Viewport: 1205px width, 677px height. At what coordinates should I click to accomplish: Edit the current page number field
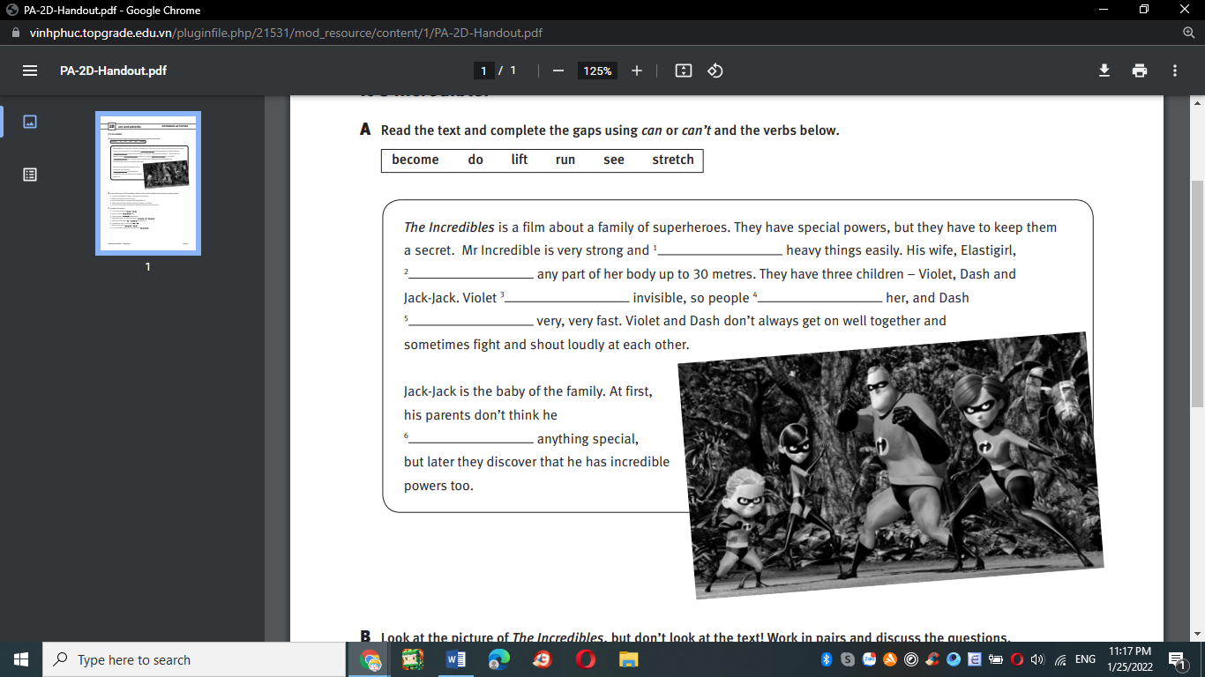(x=483, y=71)
